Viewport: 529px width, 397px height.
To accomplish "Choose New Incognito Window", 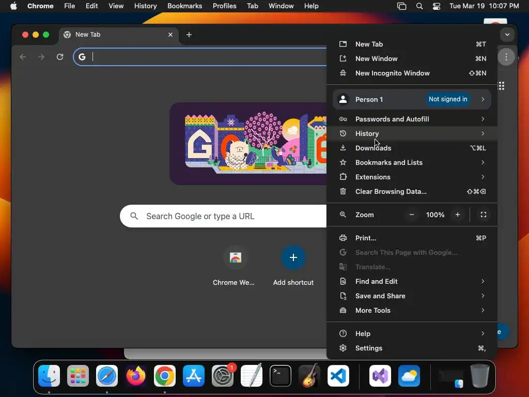I will (x=412, y=73).
